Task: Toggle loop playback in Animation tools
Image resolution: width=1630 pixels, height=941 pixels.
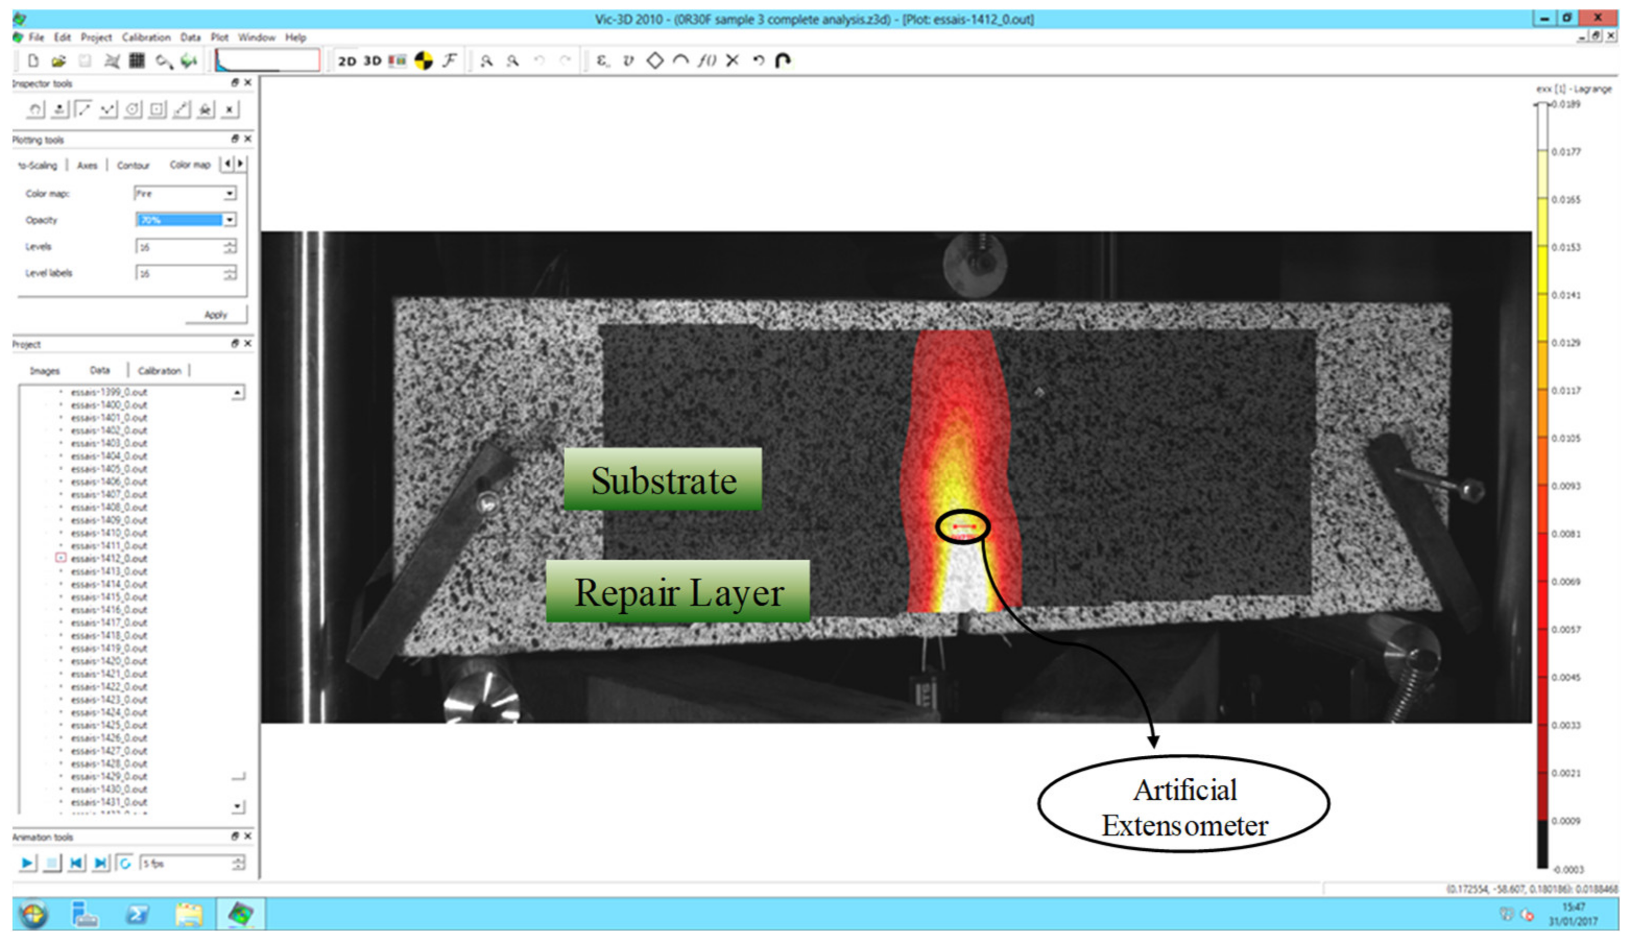Action: click(x=125, y=863)
